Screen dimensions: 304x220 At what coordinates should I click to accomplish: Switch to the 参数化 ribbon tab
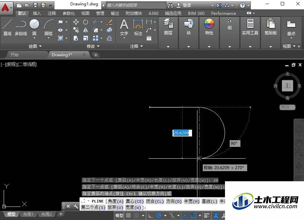coord(69,13)
